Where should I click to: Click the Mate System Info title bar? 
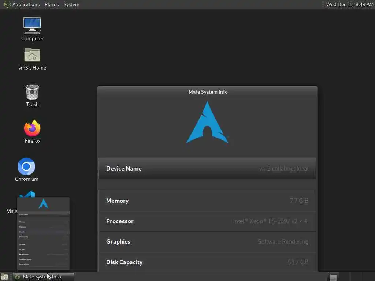[x=207, y=92]
